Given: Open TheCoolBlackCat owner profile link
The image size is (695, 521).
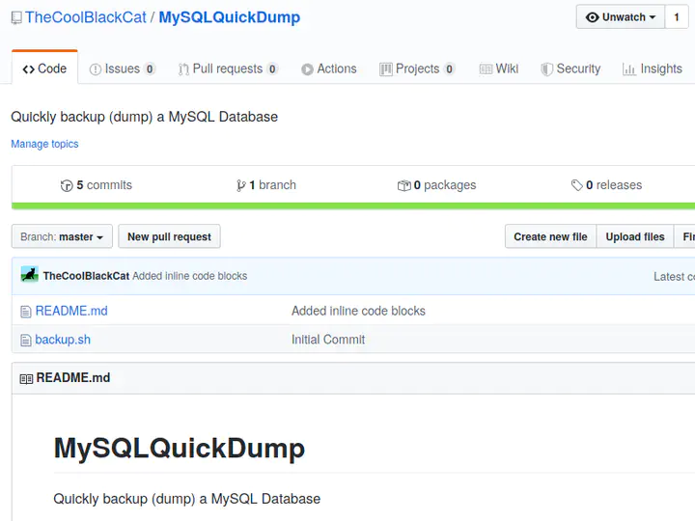Looking at the screenshot, I should click(x=86, y=17).
